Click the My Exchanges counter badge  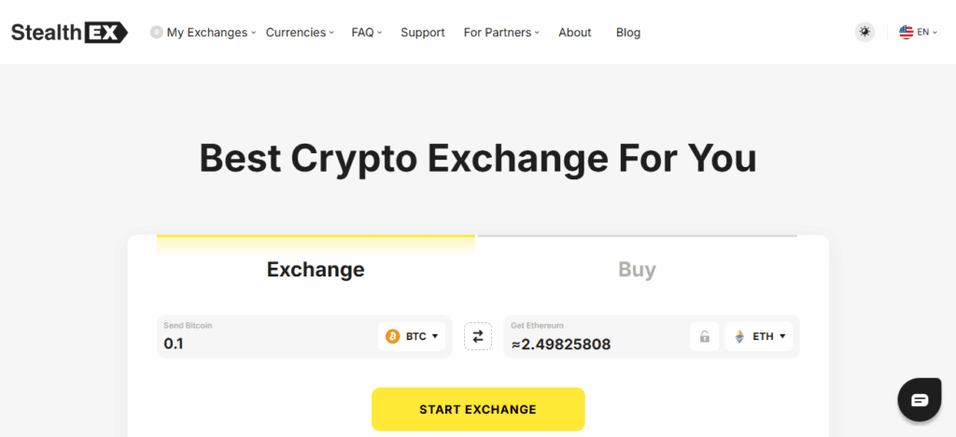click(x=156, y=32)
